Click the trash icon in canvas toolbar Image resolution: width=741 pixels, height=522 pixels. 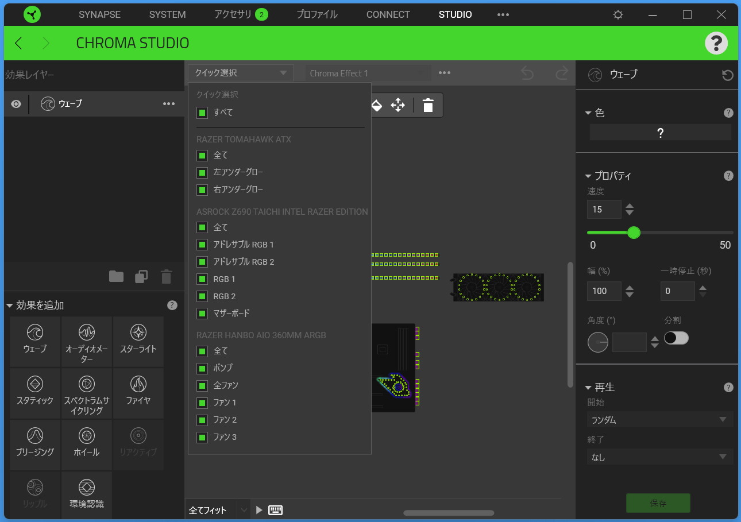click(428, 105)
